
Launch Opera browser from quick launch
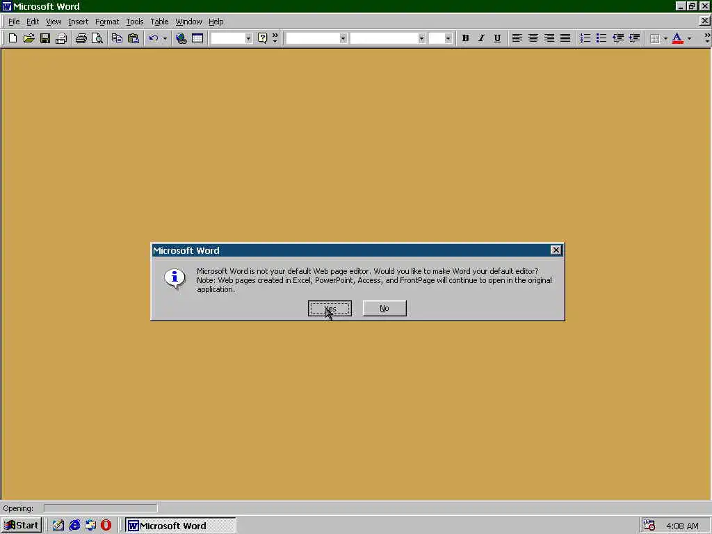(106, 525)
